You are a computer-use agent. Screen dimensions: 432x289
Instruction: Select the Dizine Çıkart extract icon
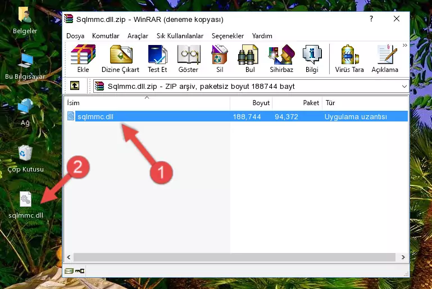(120, 58)
